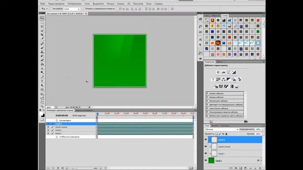
Task: Toggle the Автовыбор checkbox
Action: (x=51, y=9)
